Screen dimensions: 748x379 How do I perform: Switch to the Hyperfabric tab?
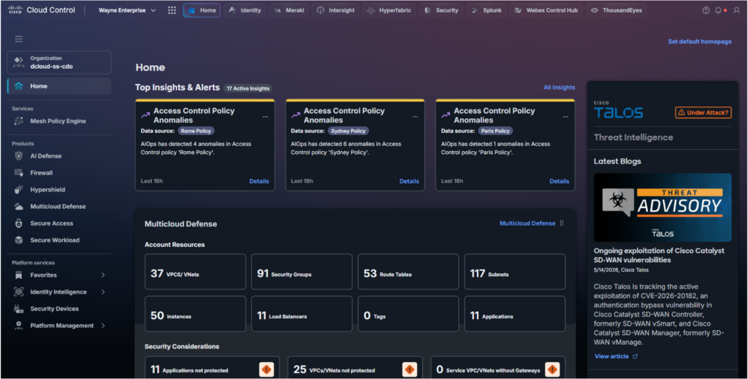(x=389, y=10)
